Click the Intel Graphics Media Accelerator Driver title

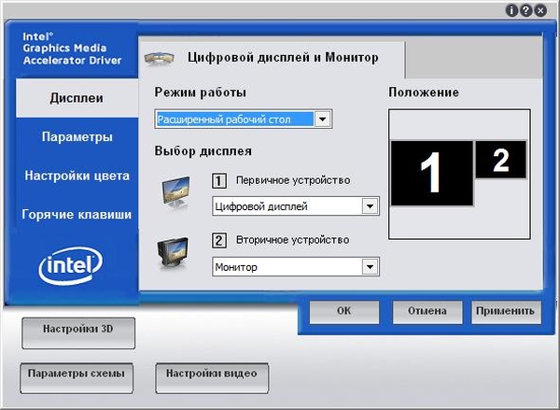[72, 49]
